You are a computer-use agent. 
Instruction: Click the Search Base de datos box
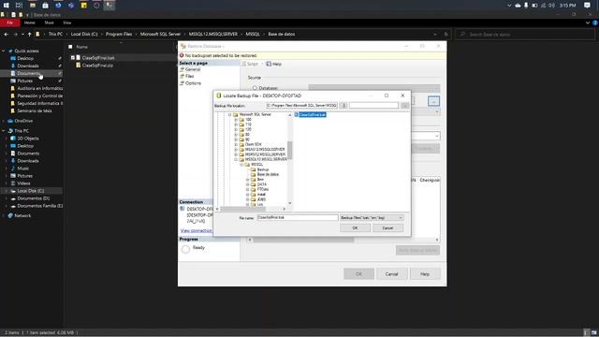tap(525, 35)
